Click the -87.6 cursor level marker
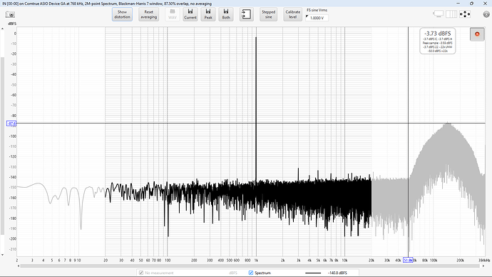Screen dimensions: 492x277 click(x=11, y=124)
